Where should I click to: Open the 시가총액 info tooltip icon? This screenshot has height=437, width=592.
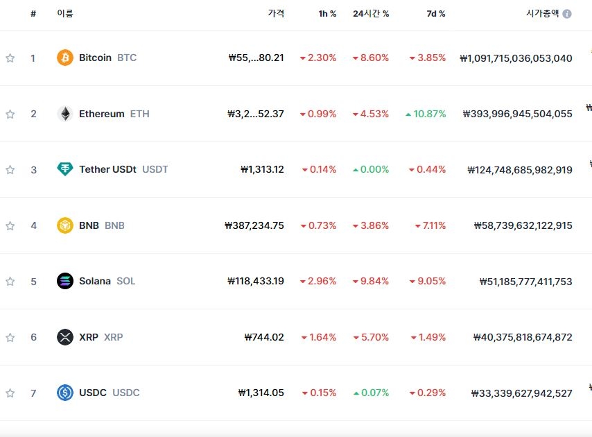[x=567, y=14]
